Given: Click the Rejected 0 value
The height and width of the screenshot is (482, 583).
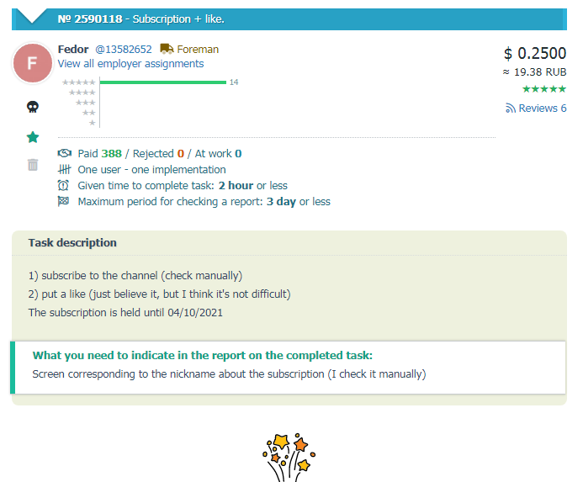Looking at the screenshot, I should [x=181, y=154].
